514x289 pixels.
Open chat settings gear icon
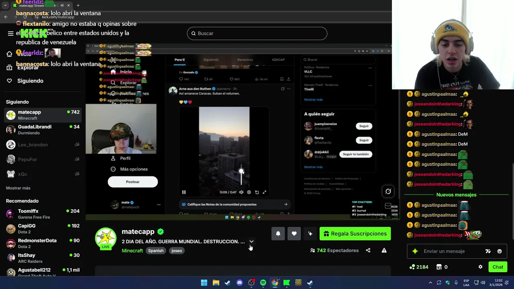tap(480, 267)
